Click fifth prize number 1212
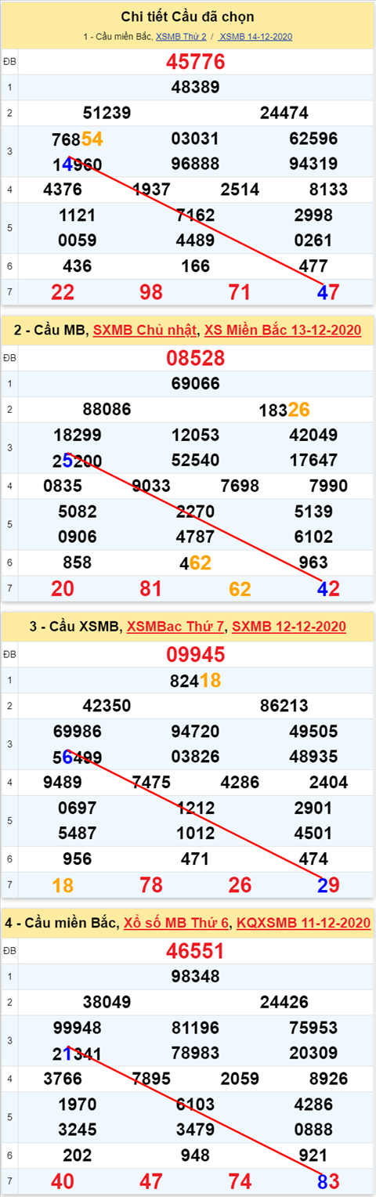Screen dimensions: 376x1197 [x=196, y=808]
